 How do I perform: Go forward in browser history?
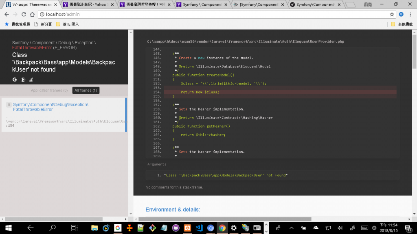[x=15, y=14]
